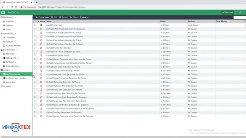This screenshot has width=246, height=138.
Task: Click the search field in dark toolbar
Action: click(240, 17)
